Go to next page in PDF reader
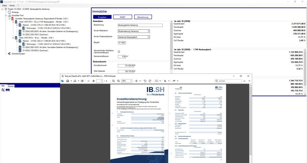The height and width of the screenshot is (163, 307). tap(93, 81)
